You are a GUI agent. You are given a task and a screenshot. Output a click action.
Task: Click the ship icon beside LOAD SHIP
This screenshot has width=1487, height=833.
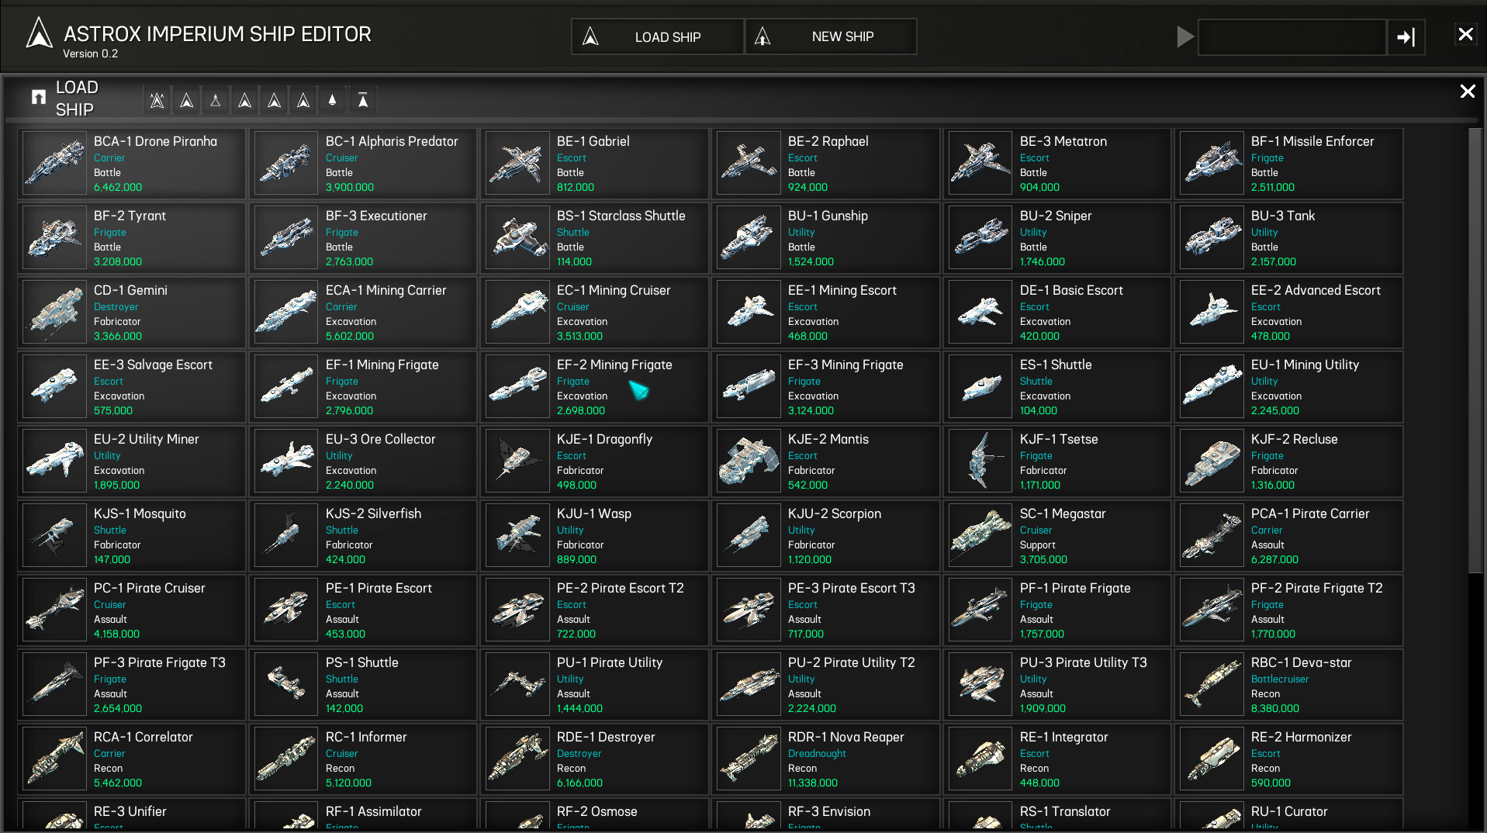pos(591,36)
